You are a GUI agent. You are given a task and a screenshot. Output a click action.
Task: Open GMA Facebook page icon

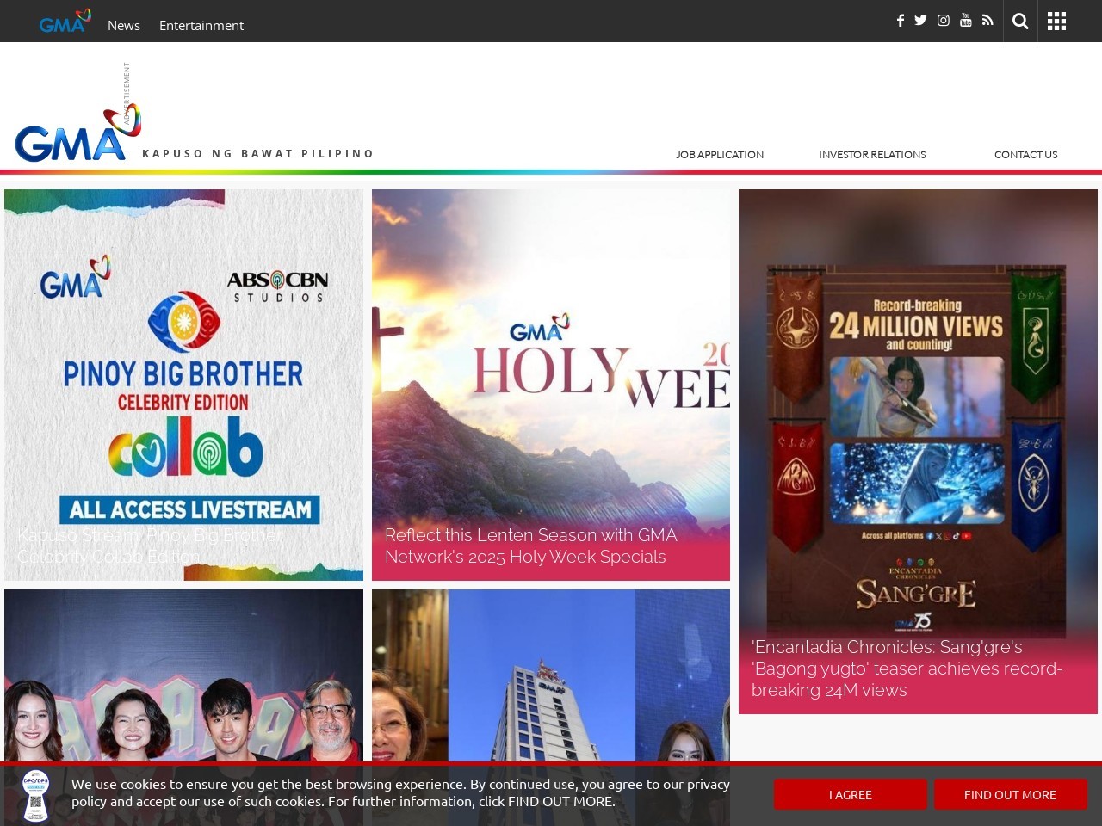click(x=900, y=21)
